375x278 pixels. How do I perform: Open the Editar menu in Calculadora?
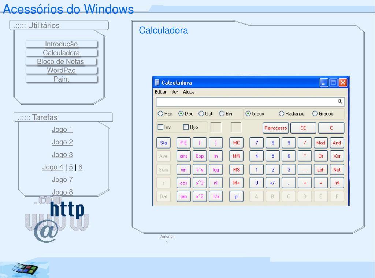160,92
